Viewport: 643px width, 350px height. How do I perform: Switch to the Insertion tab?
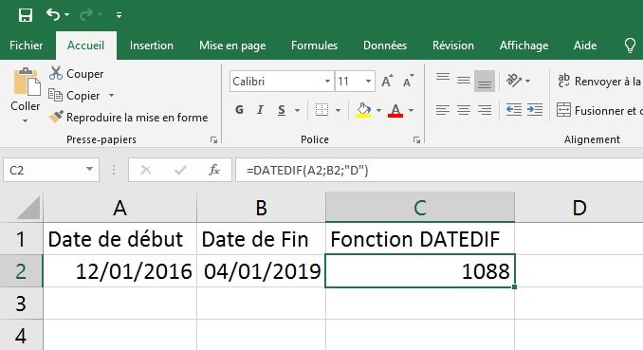152,46
